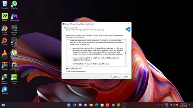Open the WhatsApp desktop shortcut
The height and width of the screenshot is (108, 193).
(14, 5)
